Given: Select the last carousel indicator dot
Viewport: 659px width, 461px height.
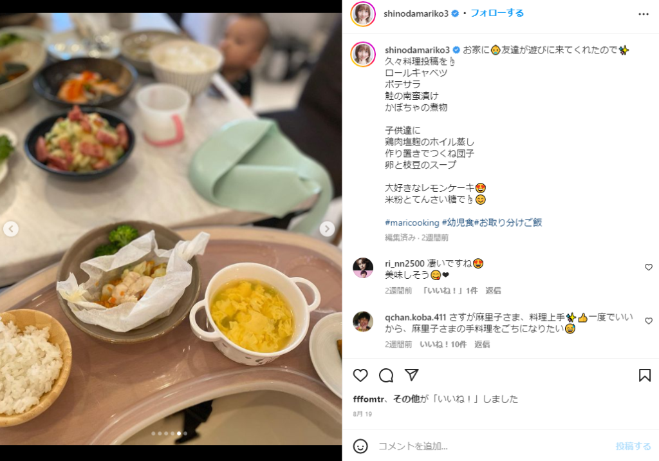Looking at the screenshot, I should 185,433.
